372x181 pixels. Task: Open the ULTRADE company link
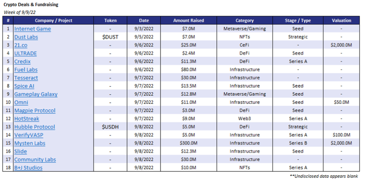(25, 53)
